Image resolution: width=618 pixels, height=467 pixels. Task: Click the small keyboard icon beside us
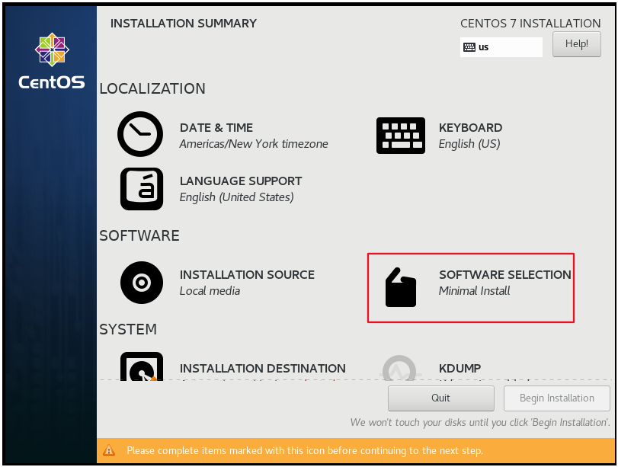click(x=469, y=47)
